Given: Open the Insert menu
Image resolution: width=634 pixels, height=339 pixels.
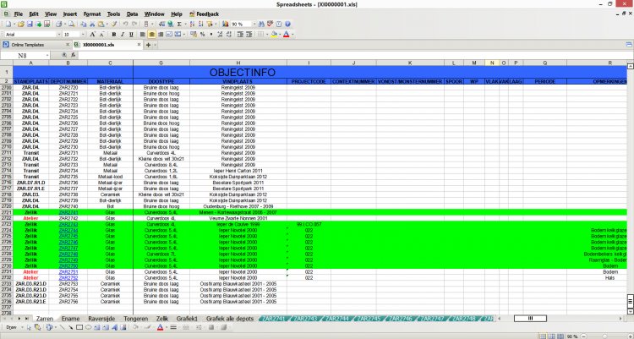Looking at the screenshot, I should [70, 14].
